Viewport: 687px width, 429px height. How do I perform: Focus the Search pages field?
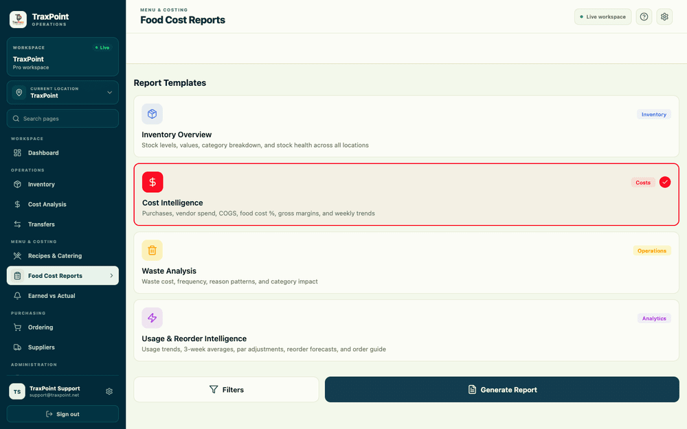[63, 119]
